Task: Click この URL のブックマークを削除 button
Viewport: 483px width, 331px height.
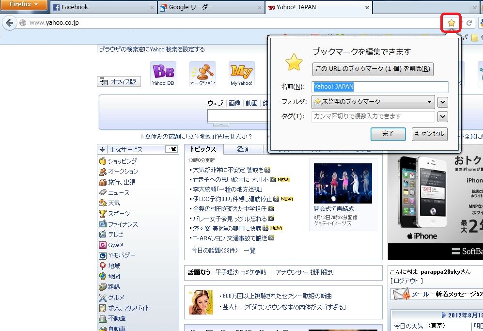Action: pyautogui.click(x=373, y=69)
